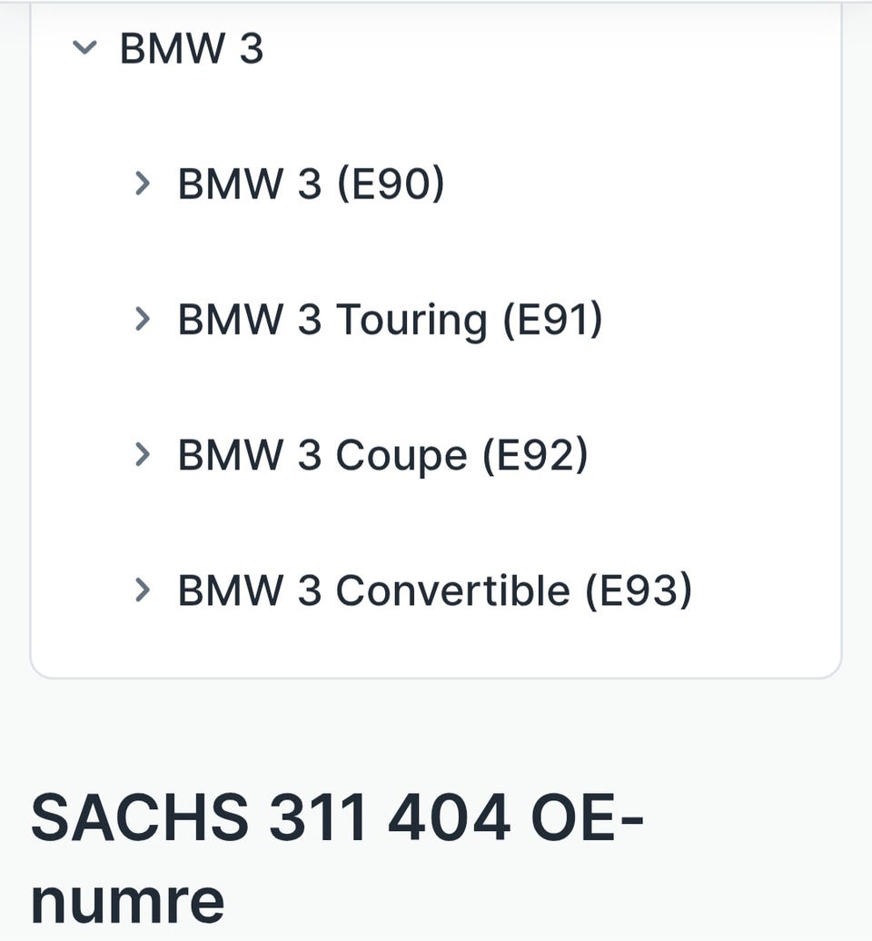
Task: Expand the BMW 3 Coupe (E92) arrow
Action: 142,454
